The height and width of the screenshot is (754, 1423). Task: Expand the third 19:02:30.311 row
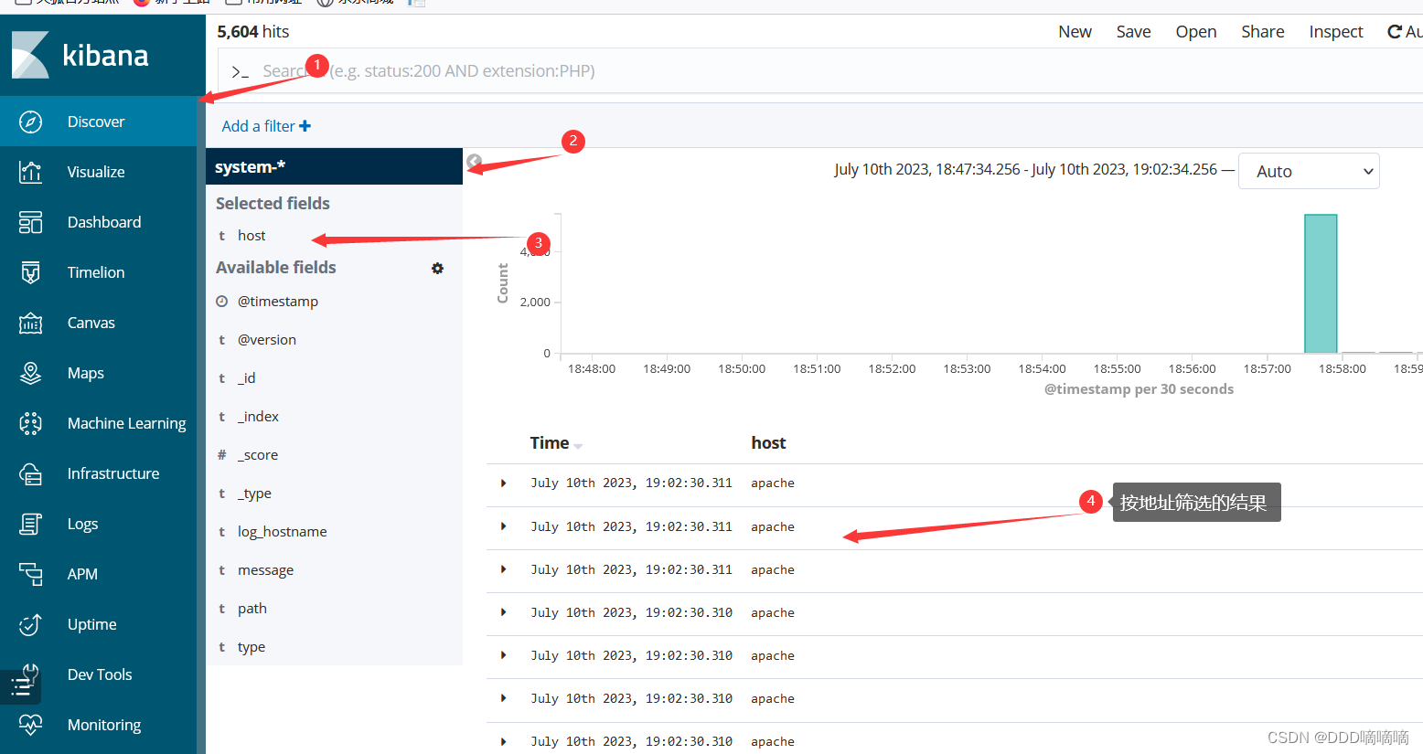click(x=503, y=569)
